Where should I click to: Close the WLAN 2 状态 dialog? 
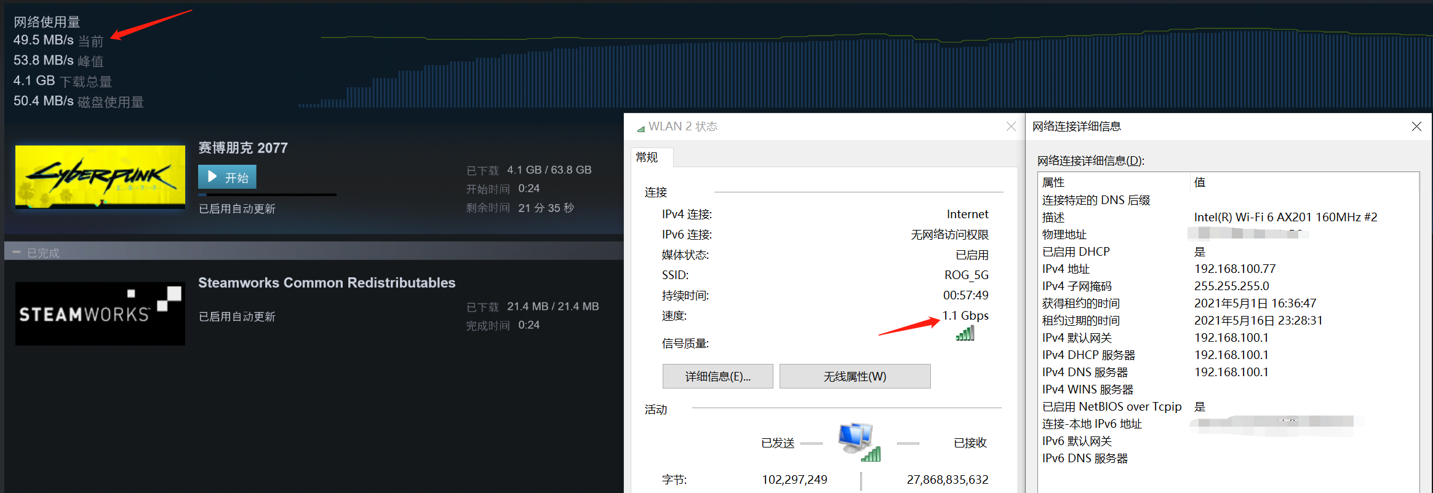(1011, 127)
